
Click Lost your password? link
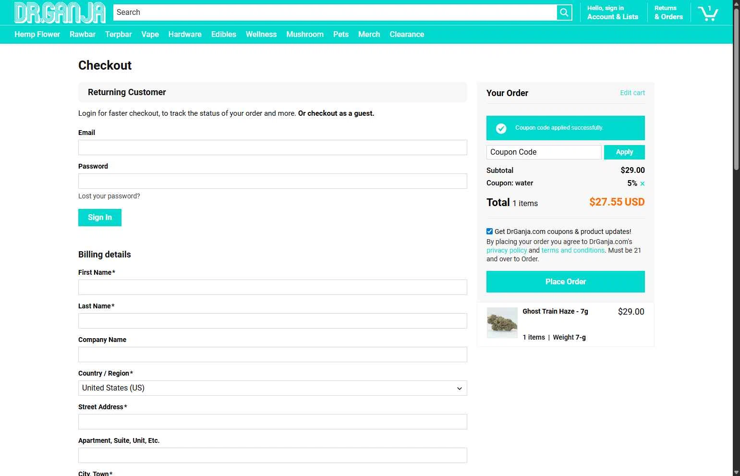coord(109,196)
